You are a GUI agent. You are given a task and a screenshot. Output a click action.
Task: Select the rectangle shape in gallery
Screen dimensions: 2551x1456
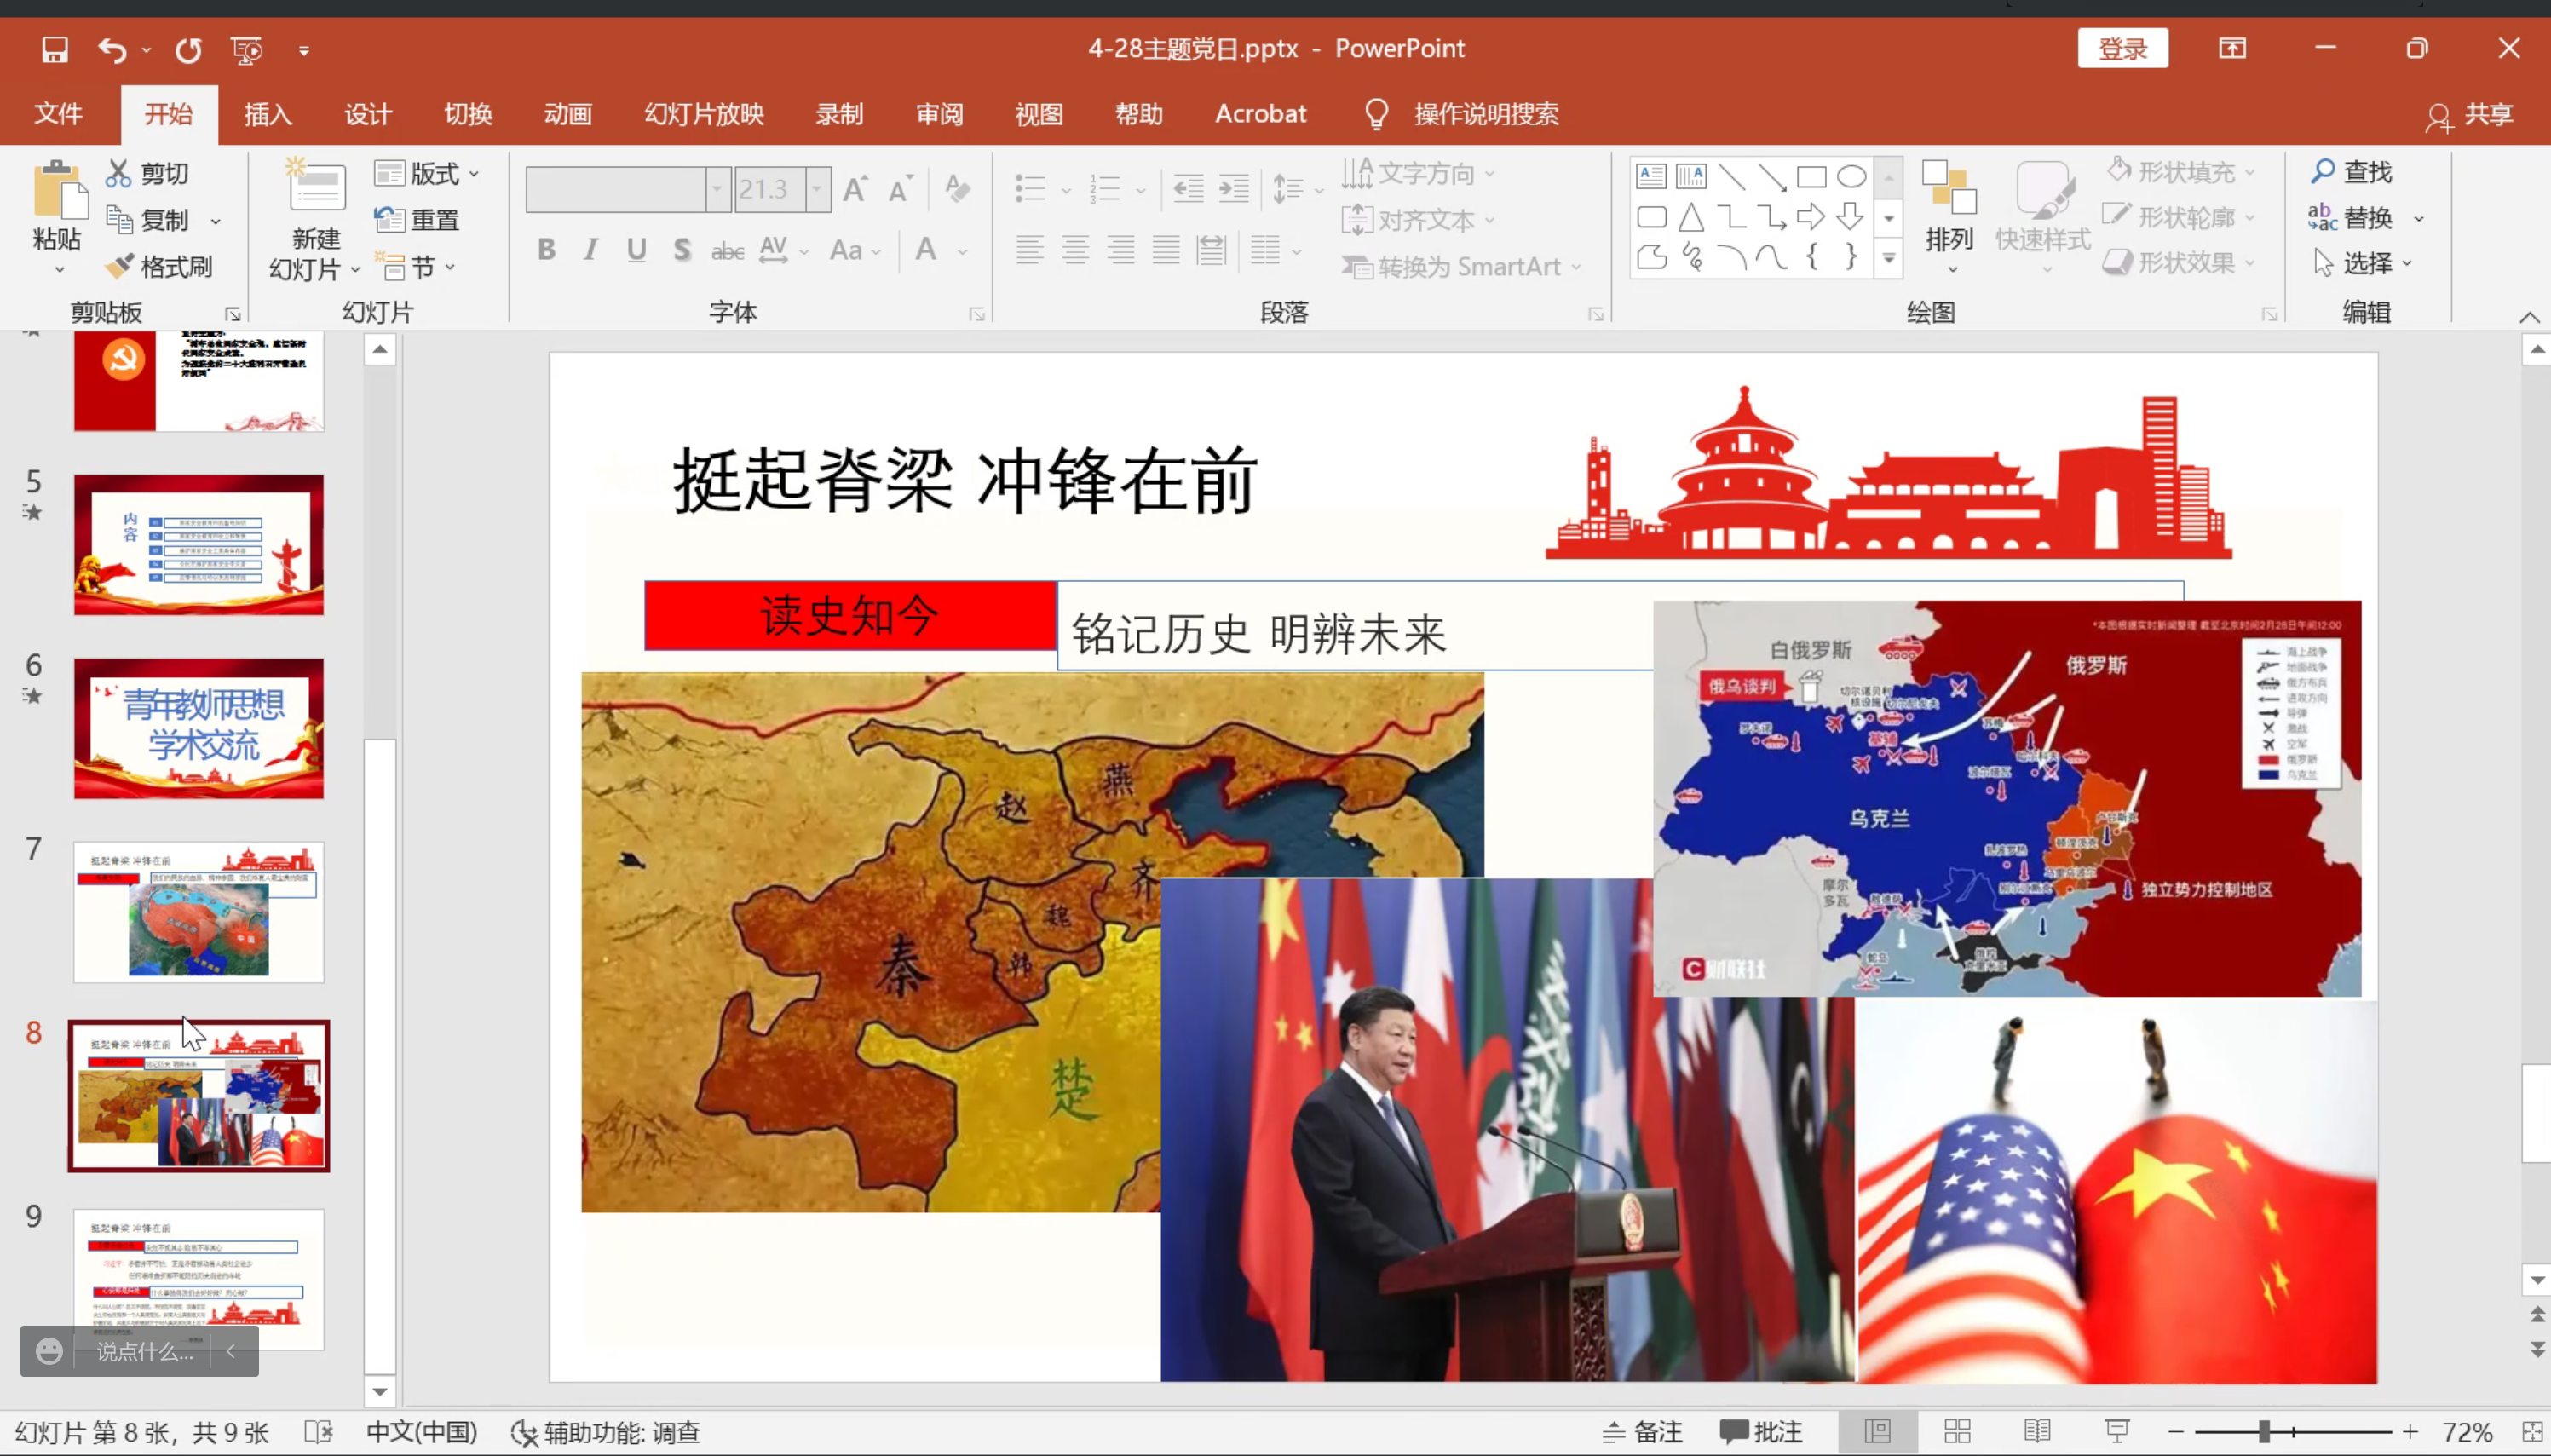tap(1811, 176)
